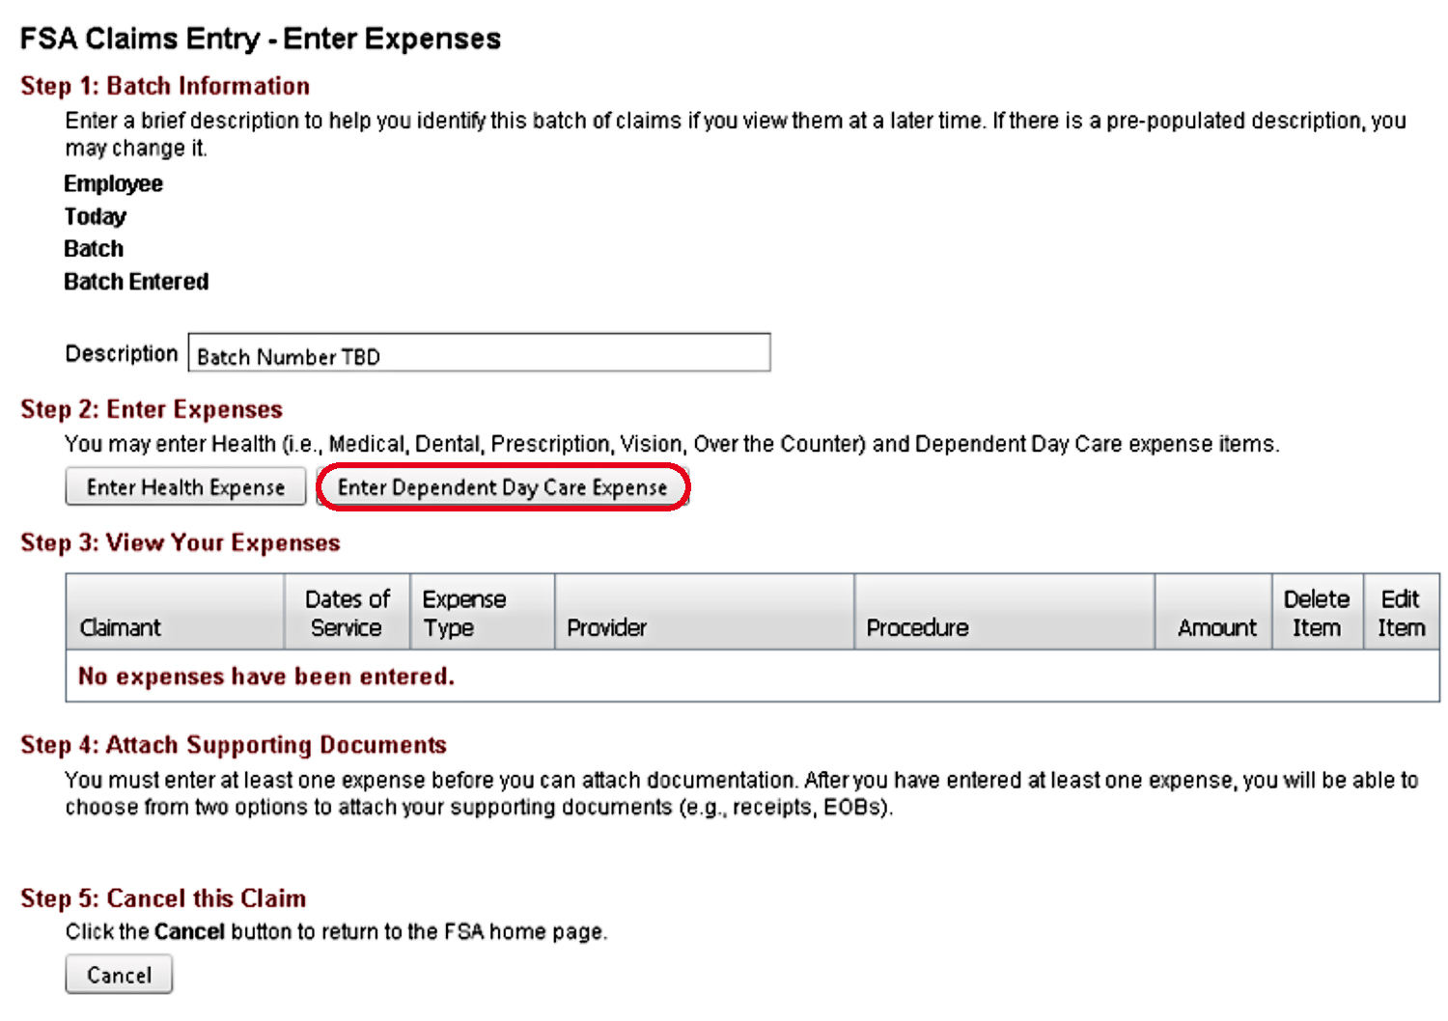The height and width of the screenshot is (1021, 1448).
Task: Click the Step 5: Cancel this Claim heading
Action: tap(162, 897)
